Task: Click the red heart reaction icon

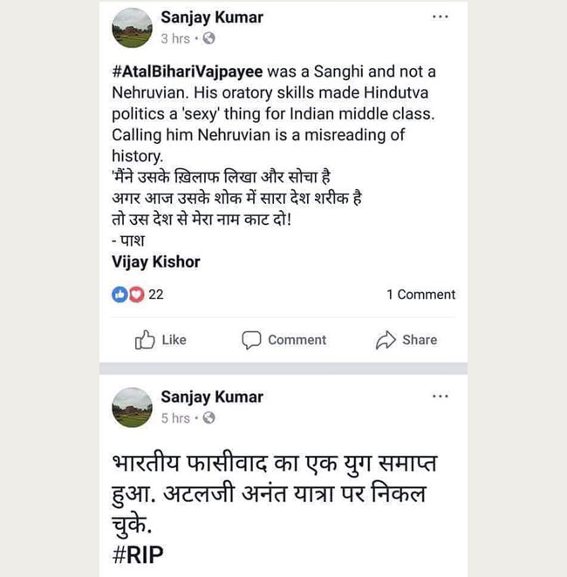Action: tap(135, 295)
